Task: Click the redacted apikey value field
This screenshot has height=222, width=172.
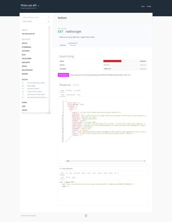Action: (112, 61)
